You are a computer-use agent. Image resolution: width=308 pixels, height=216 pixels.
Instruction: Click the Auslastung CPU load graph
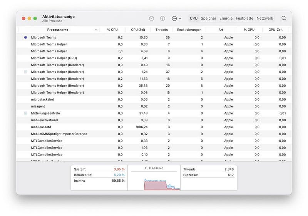[x=154, y=181]
